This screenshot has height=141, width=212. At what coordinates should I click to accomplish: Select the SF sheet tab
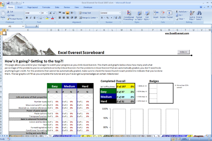(x=83, y=136)
